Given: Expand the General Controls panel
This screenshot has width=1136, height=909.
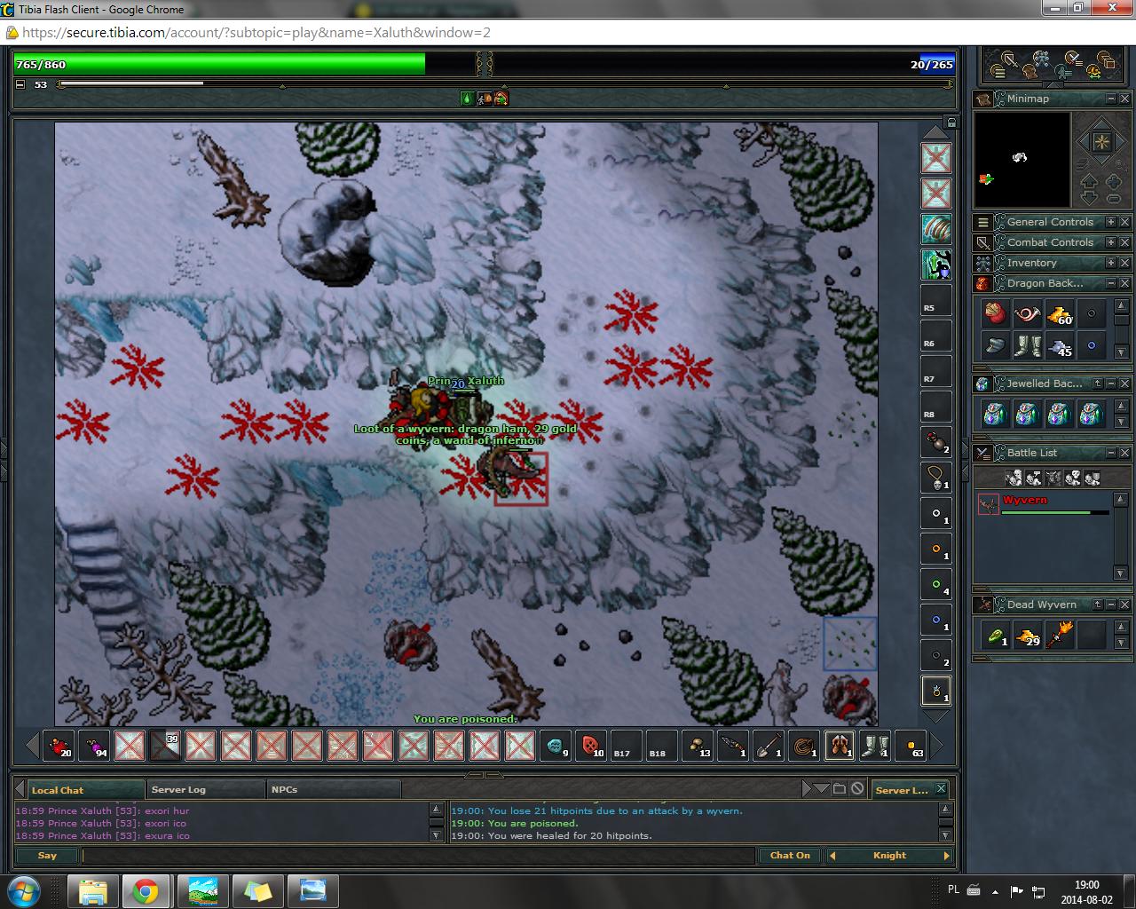Looking at the screenshot, I should (1109, 222).
